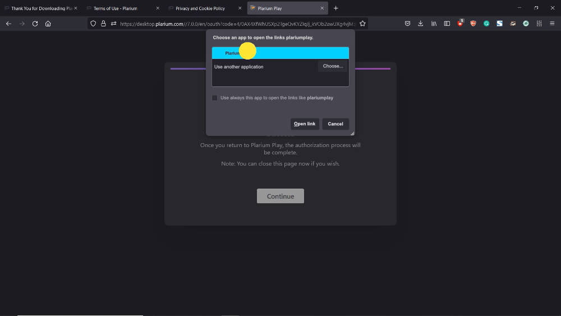Minimize the browser window
Image resolution: width=561 pixels, height=316 pixels.
(x=519, y=8)
